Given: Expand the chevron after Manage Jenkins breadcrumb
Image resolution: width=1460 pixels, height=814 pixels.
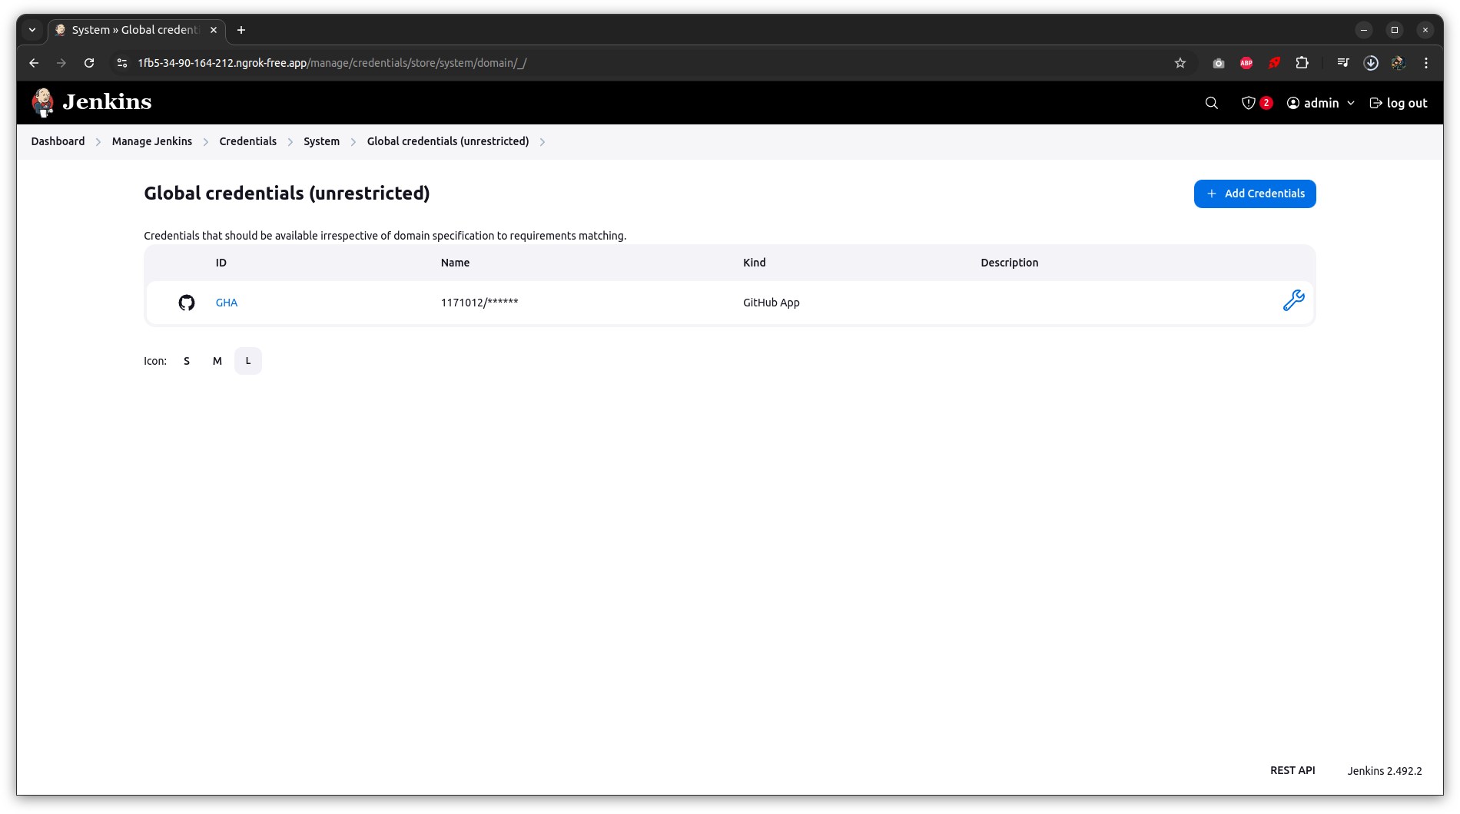Looking at the screenshot, I should [x=206, y=142].
